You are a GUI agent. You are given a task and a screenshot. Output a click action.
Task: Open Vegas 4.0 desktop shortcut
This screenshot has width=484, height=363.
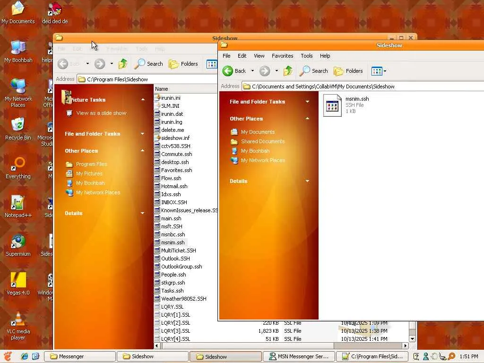click(x=18, y=284)
